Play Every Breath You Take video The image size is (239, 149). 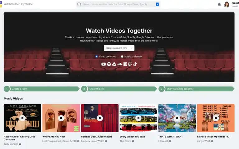pos(138,118)
